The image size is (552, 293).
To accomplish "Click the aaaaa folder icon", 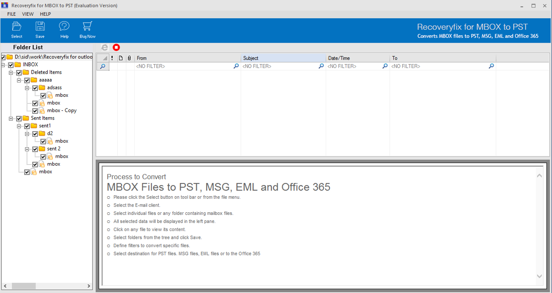I will pyautogui.click(x=34, y=80).
